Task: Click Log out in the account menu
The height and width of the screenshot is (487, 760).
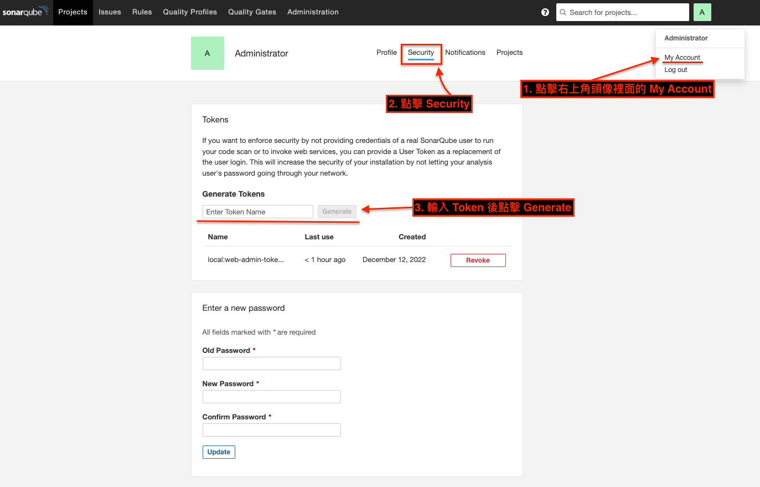Action: (x=676, y=70)
